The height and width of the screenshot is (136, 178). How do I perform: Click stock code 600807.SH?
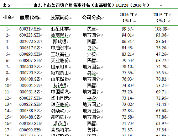pos(29,61)
